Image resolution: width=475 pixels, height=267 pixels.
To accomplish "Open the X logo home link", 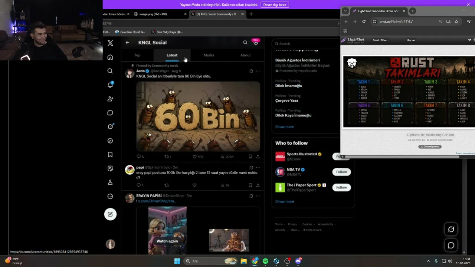I will 110,43.
